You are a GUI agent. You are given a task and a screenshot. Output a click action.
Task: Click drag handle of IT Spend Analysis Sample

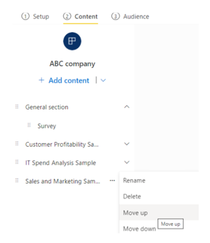tap(17, 162)
